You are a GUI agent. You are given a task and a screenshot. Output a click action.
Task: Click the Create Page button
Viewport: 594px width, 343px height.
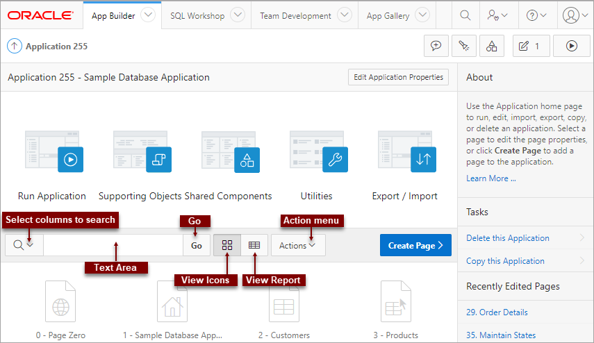coord(415,245)
